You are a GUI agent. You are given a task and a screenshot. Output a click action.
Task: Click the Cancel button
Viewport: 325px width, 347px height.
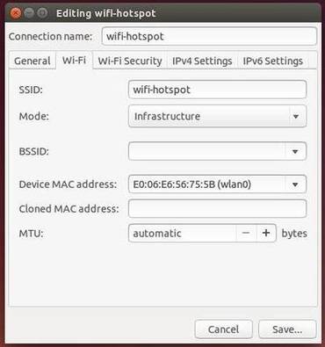coord(223,329)
